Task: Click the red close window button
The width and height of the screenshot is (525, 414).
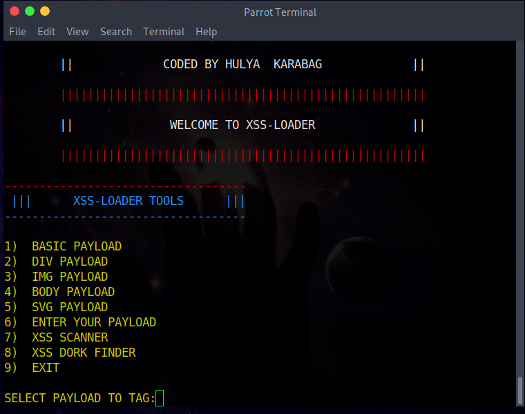Action: pos(15,11)
